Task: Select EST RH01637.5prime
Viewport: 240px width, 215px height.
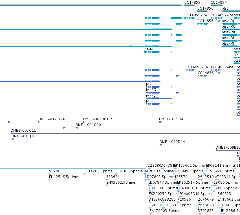Action: 164,208
